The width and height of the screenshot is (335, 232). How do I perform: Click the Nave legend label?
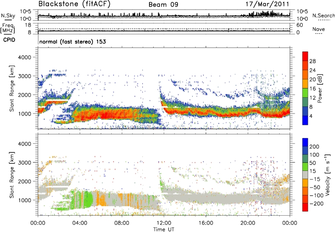click(x=319, y=29)
